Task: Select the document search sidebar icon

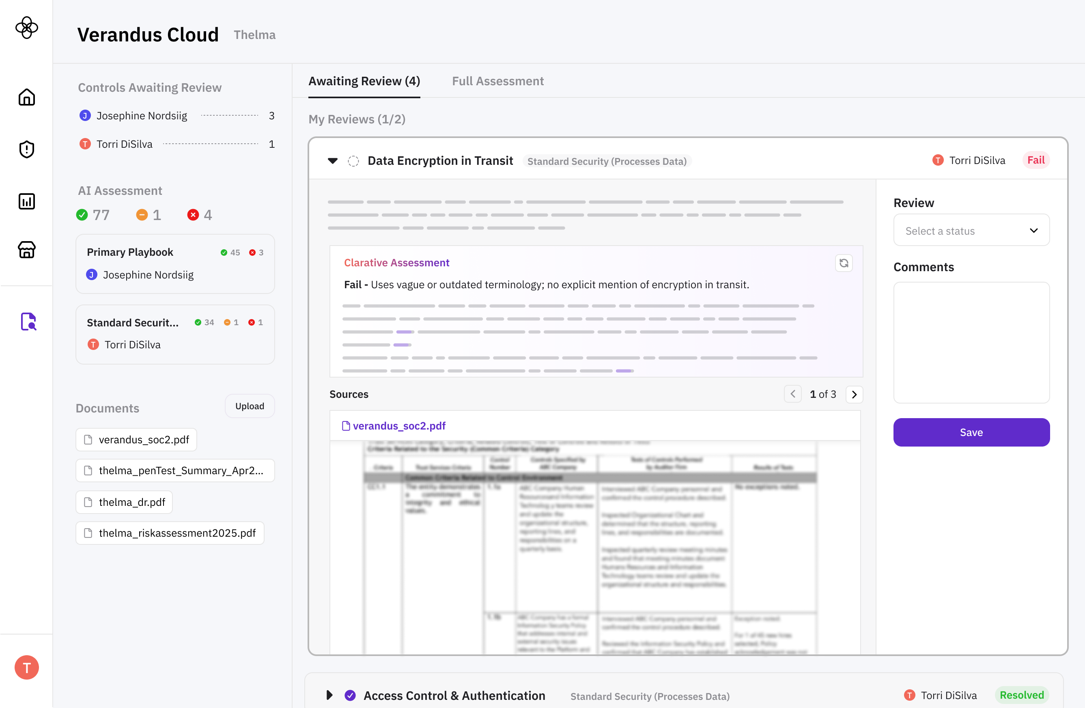Action: 28,322
